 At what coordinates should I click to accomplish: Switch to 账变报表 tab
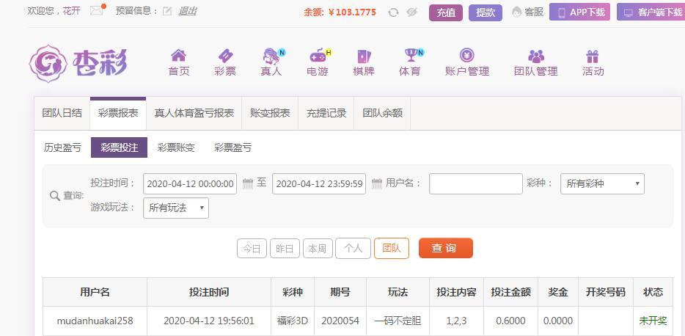click(x=270, y=114)
